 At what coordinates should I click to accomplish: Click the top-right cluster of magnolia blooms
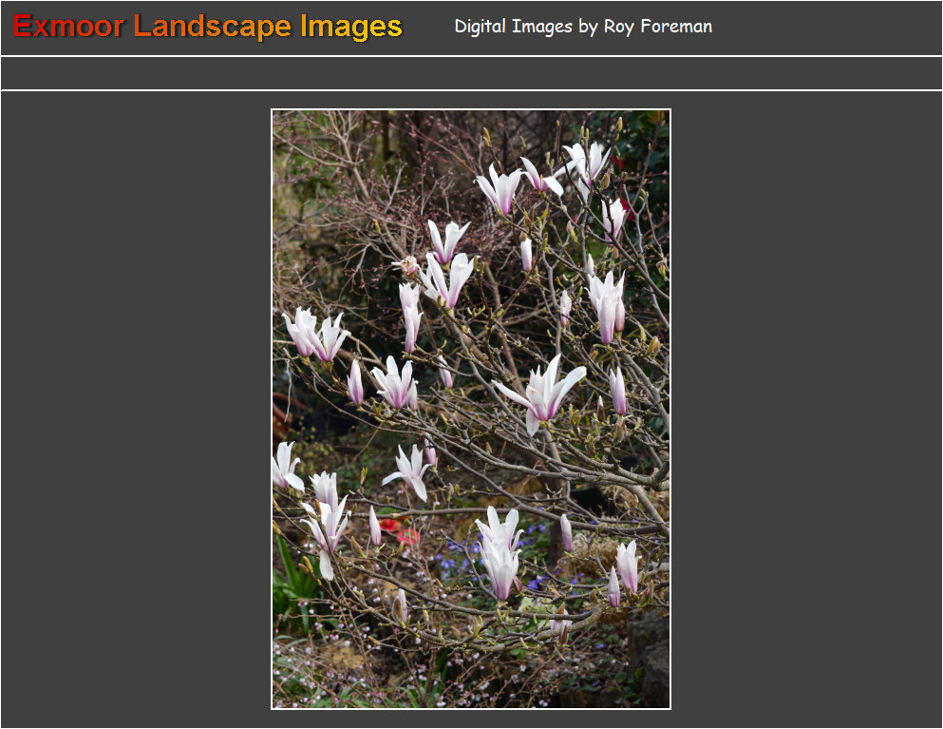[x=584, y=163]
